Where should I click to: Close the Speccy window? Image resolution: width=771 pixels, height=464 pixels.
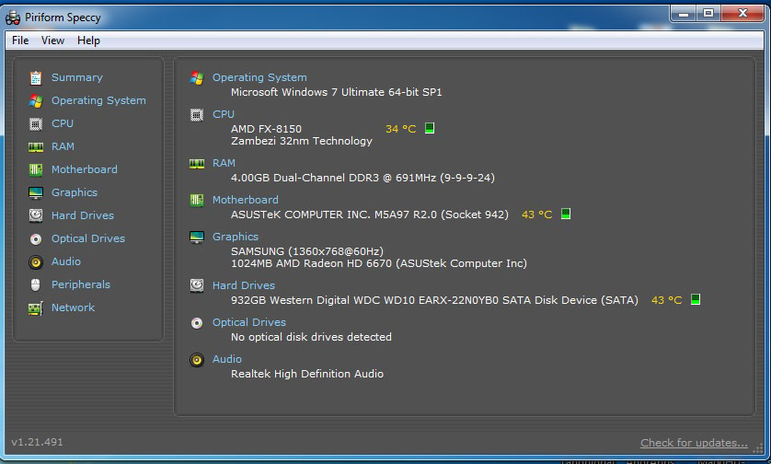point(742,14)
